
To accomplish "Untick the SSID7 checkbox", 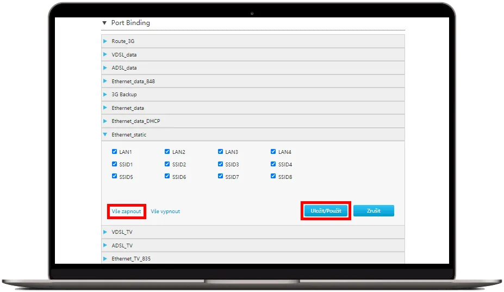I will pyautogui.click(x=221, y=177).
